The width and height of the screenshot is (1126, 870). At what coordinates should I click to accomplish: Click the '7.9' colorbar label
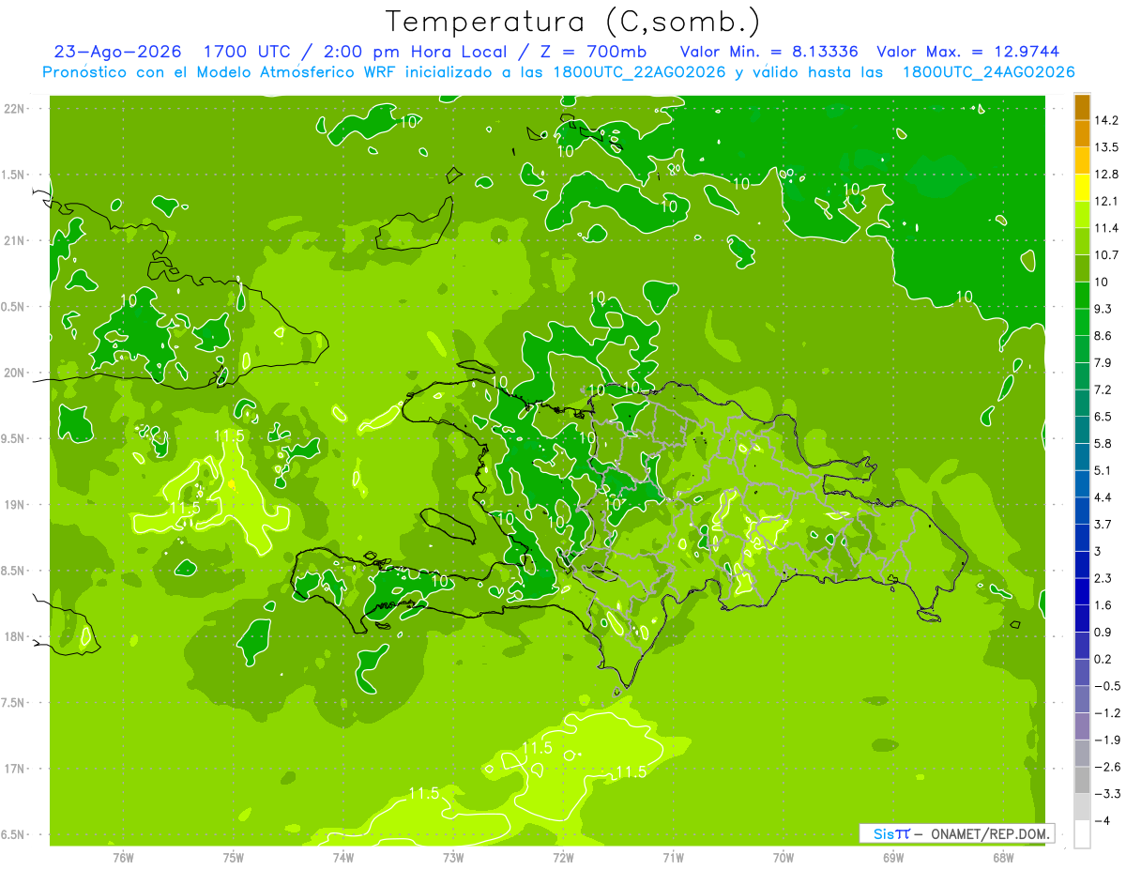click(1103, 362)
